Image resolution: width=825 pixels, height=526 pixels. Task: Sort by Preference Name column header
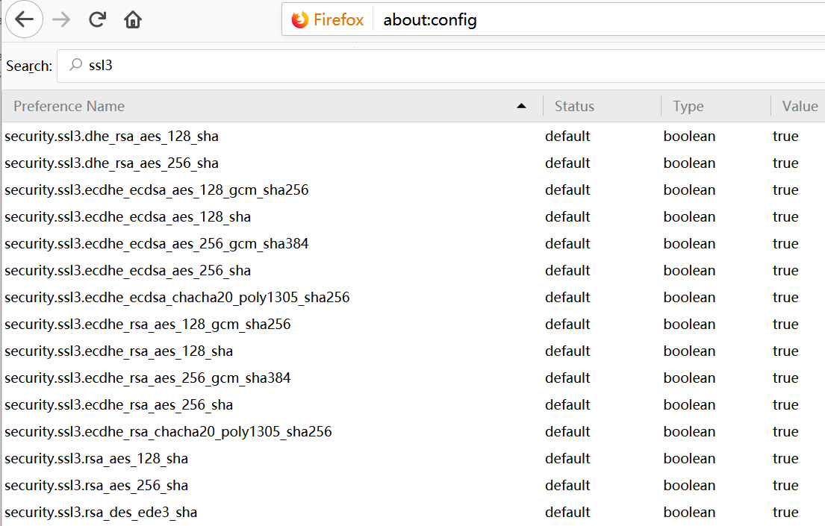[x=69, y=106]
